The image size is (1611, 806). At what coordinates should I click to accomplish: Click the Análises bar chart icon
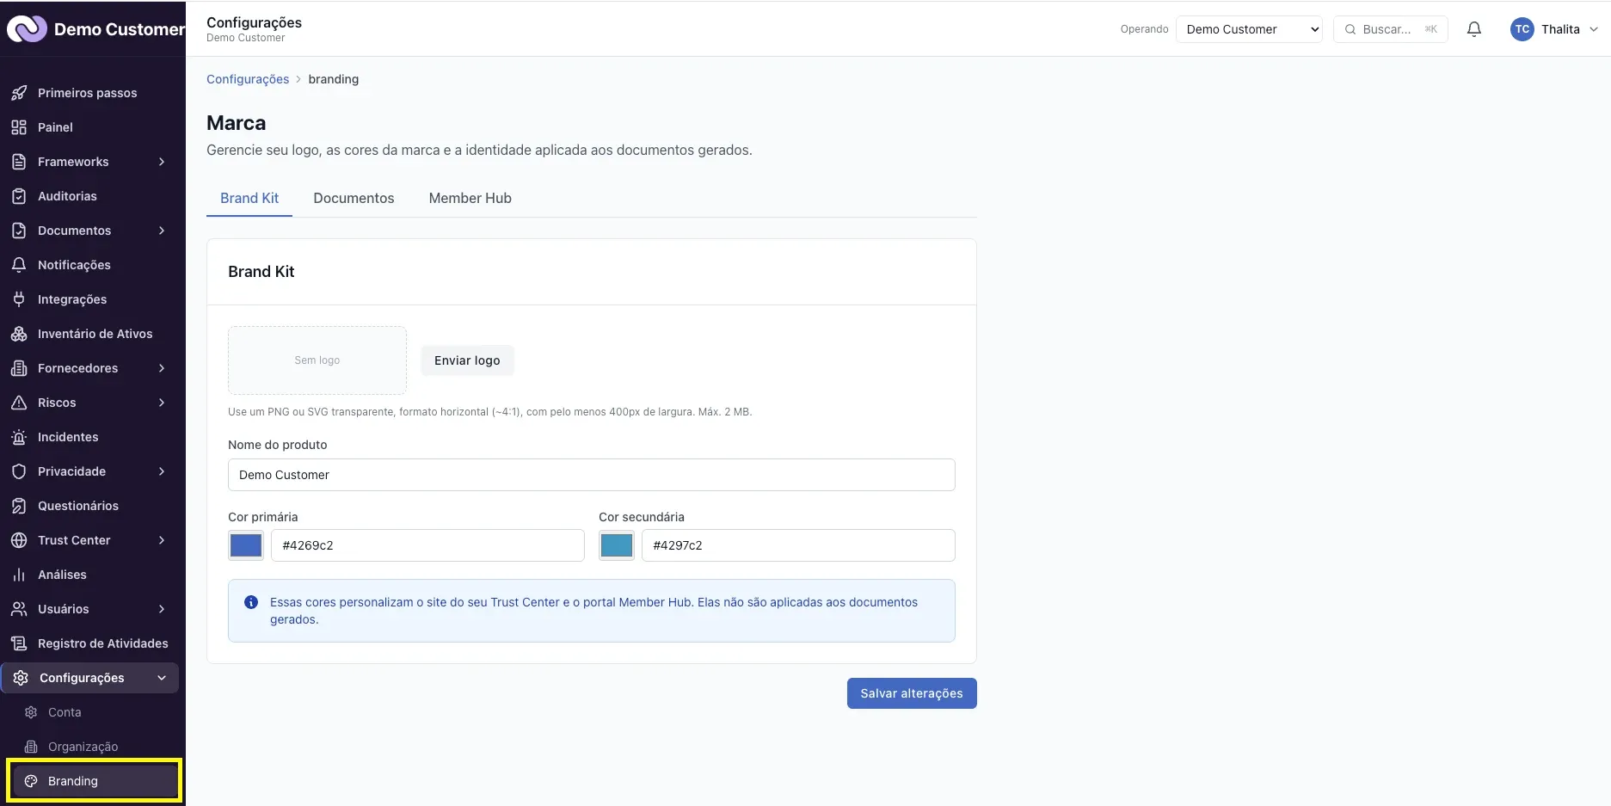click(x=19, y=575)
